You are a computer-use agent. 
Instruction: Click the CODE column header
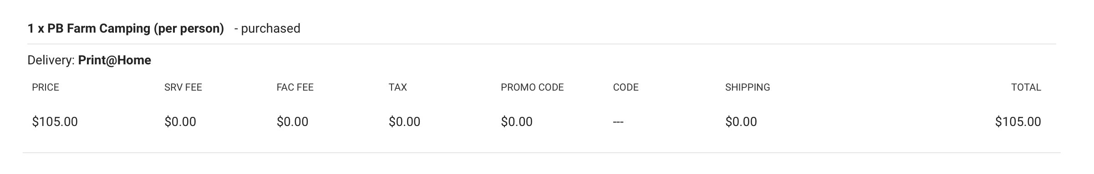point(626,87)
